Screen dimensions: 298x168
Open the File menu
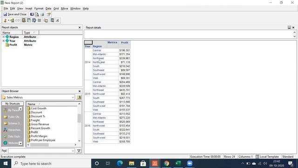[x=6, y=8]
